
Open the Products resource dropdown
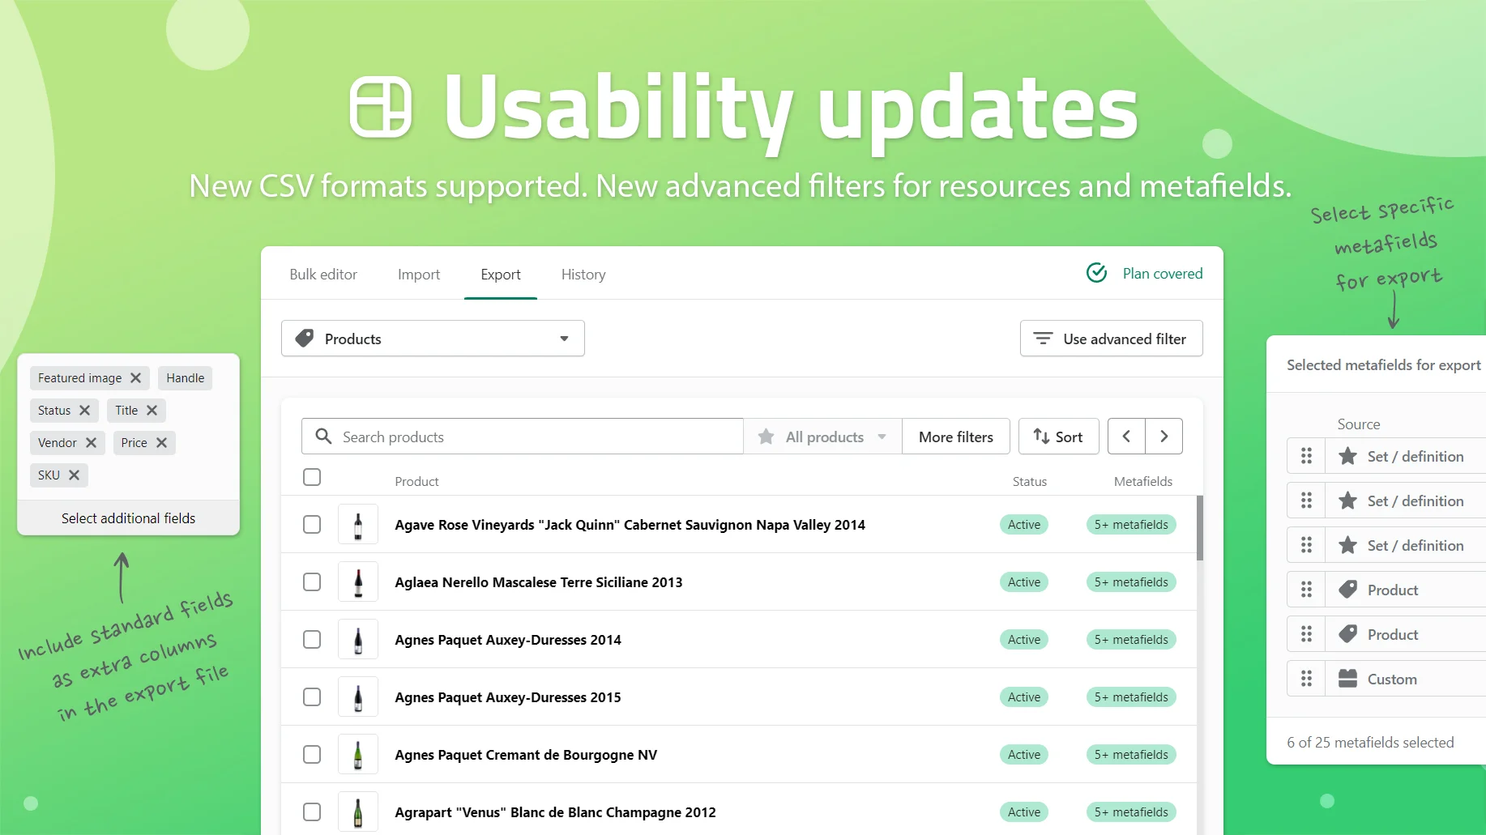pos(433,339)
